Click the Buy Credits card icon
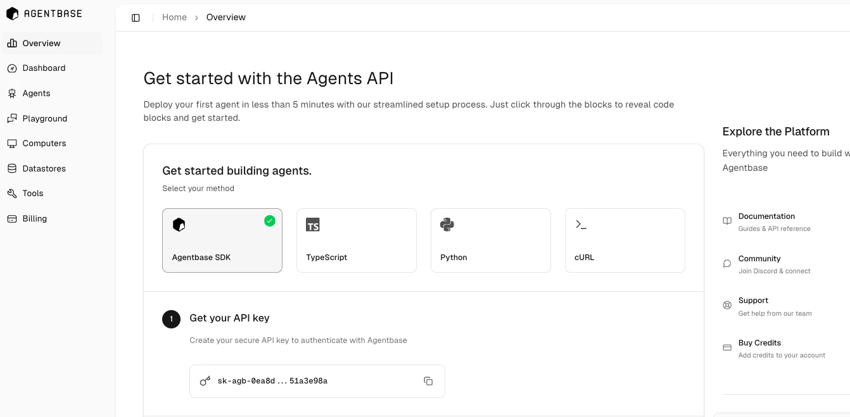850x417 pixels. [x=727, y=348]
